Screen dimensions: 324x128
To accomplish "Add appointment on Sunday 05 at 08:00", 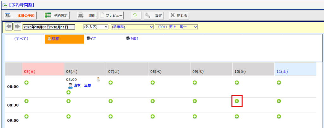I will point(26,83).
